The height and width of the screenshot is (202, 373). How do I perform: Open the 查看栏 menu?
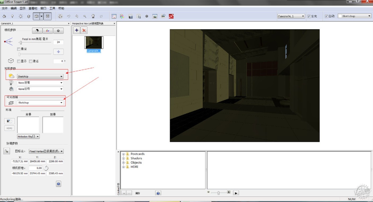tap(33, 9)
